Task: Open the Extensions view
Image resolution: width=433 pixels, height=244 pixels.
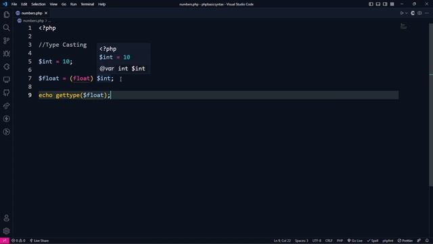Action: click(x=6, y=66)
